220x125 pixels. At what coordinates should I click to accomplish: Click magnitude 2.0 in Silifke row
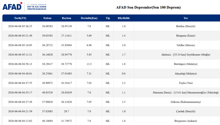pyautogui.click(x=124, y=45)
